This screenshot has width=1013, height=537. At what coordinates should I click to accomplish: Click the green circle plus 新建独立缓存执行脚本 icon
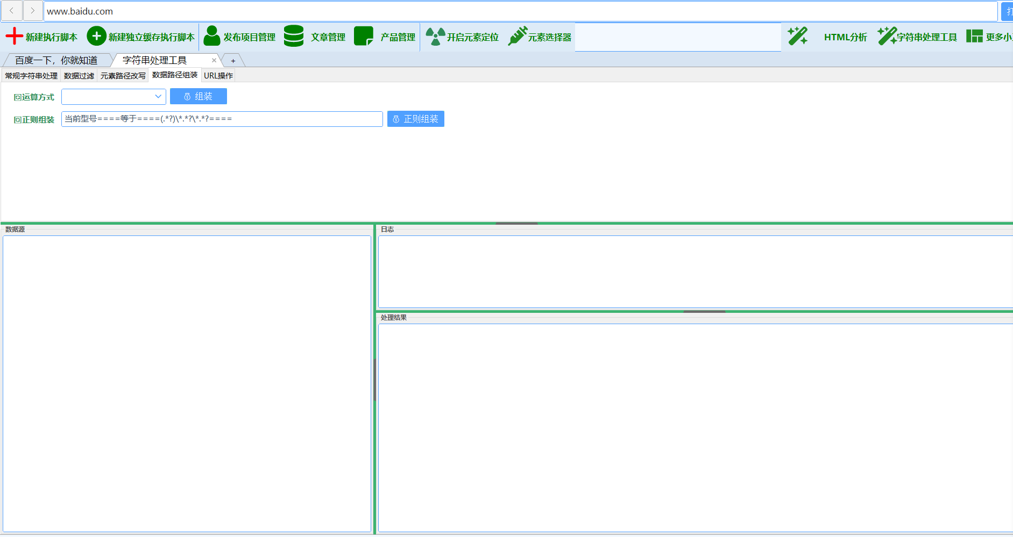(x=96, y=37)
